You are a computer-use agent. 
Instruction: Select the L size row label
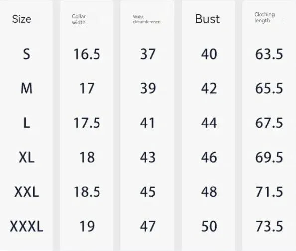[x=27, y=123]
